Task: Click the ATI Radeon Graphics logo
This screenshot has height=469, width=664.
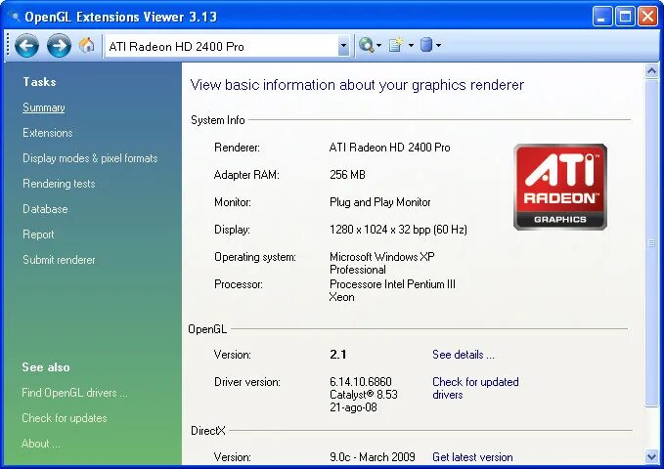Action: (x=560, y=187)
